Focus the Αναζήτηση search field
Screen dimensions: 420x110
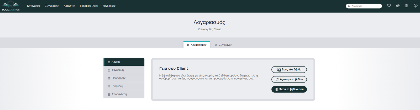pyautogui.click(x=365, y=6)
